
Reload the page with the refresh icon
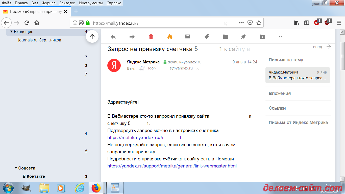coord(27,23)
